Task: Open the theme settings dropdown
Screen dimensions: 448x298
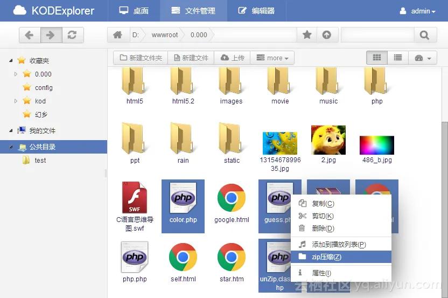Action: 423,58
